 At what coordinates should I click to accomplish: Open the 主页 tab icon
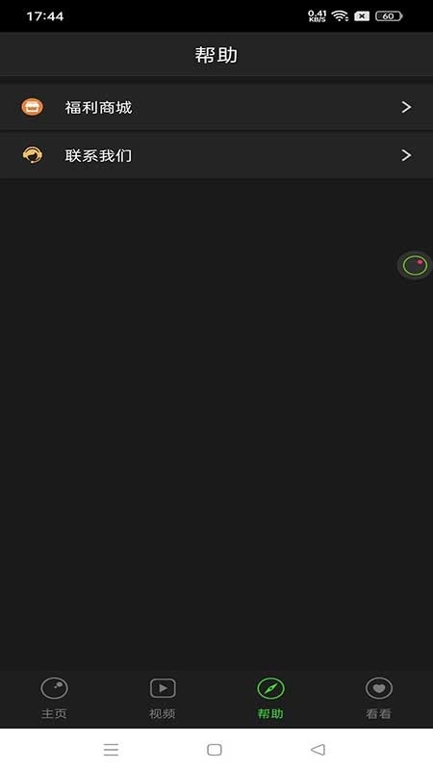tap(54, 688)
